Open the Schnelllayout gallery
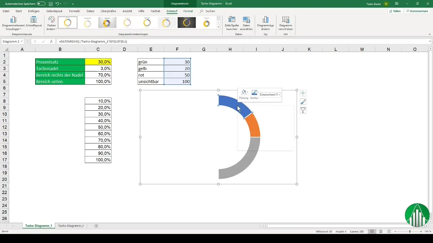 pos(33,23)
